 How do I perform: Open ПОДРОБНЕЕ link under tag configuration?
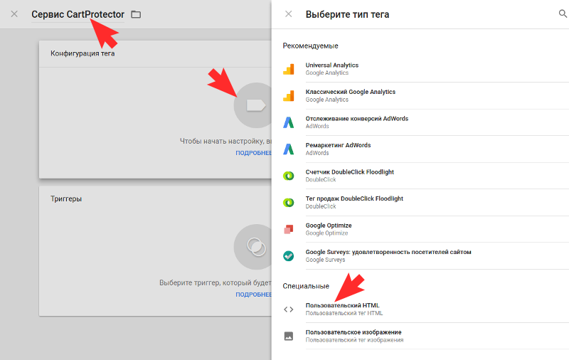pos(254,153)
